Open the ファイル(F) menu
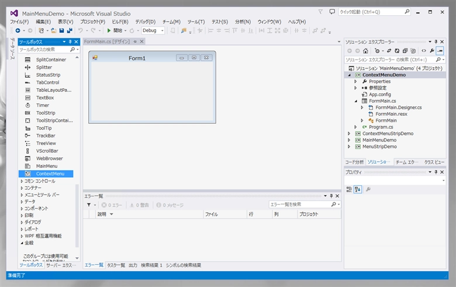This screenshot has height=287, width=456. (x=19, y=22)
